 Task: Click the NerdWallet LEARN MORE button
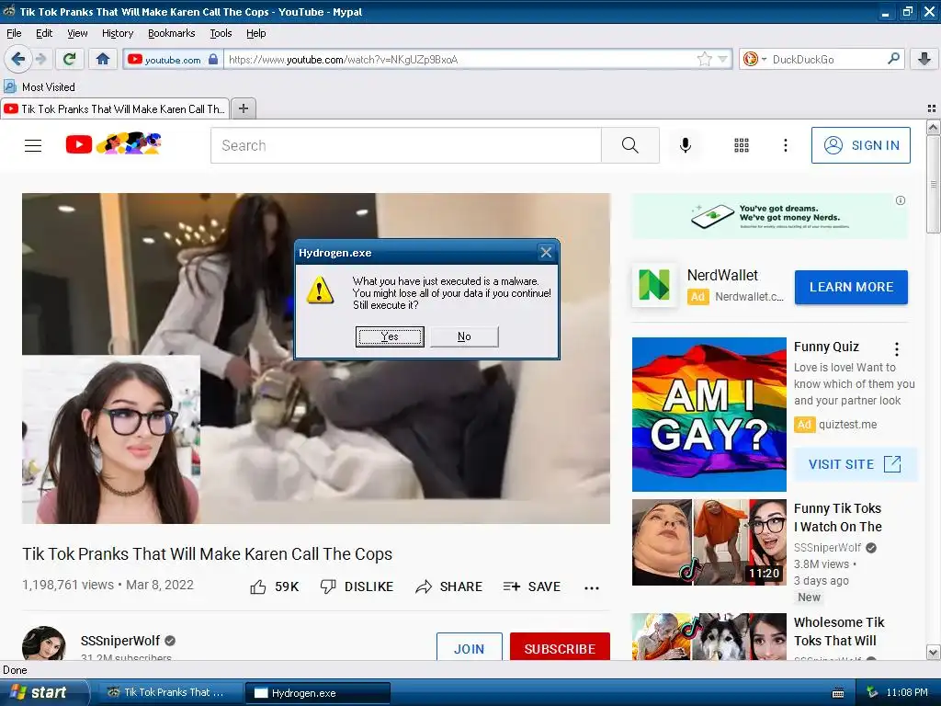click(x=851, y=287)
